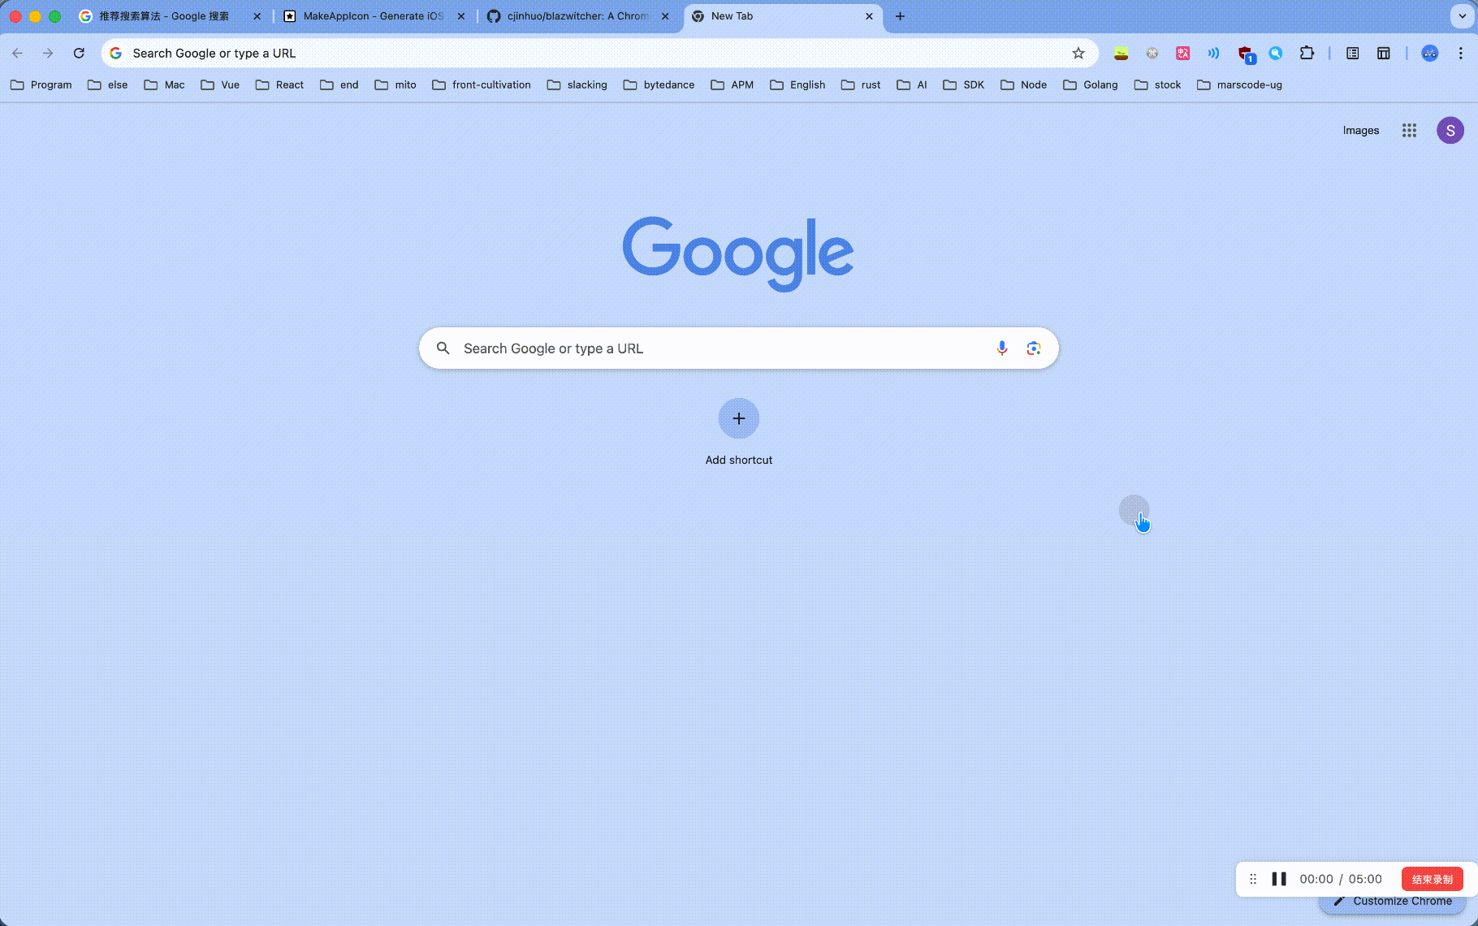The width and height of the screenshot is (1478, 926).
Task: Click the red end recording button
Action: [1432, 879]
